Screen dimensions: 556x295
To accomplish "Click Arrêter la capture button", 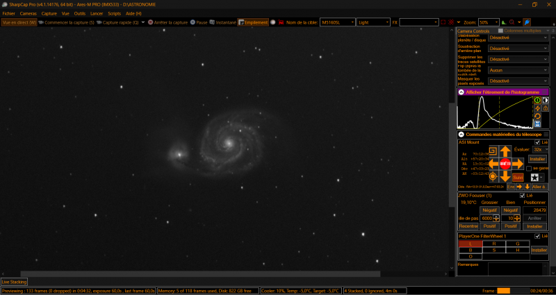I will coord(167,22).
